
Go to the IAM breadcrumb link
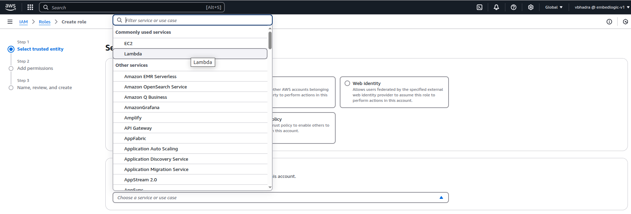click(x=23, y=22)
